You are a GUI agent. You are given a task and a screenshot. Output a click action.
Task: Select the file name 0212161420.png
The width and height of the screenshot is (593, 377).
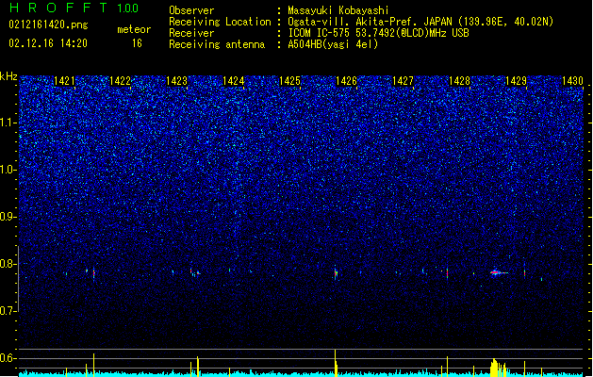(48, 25)
